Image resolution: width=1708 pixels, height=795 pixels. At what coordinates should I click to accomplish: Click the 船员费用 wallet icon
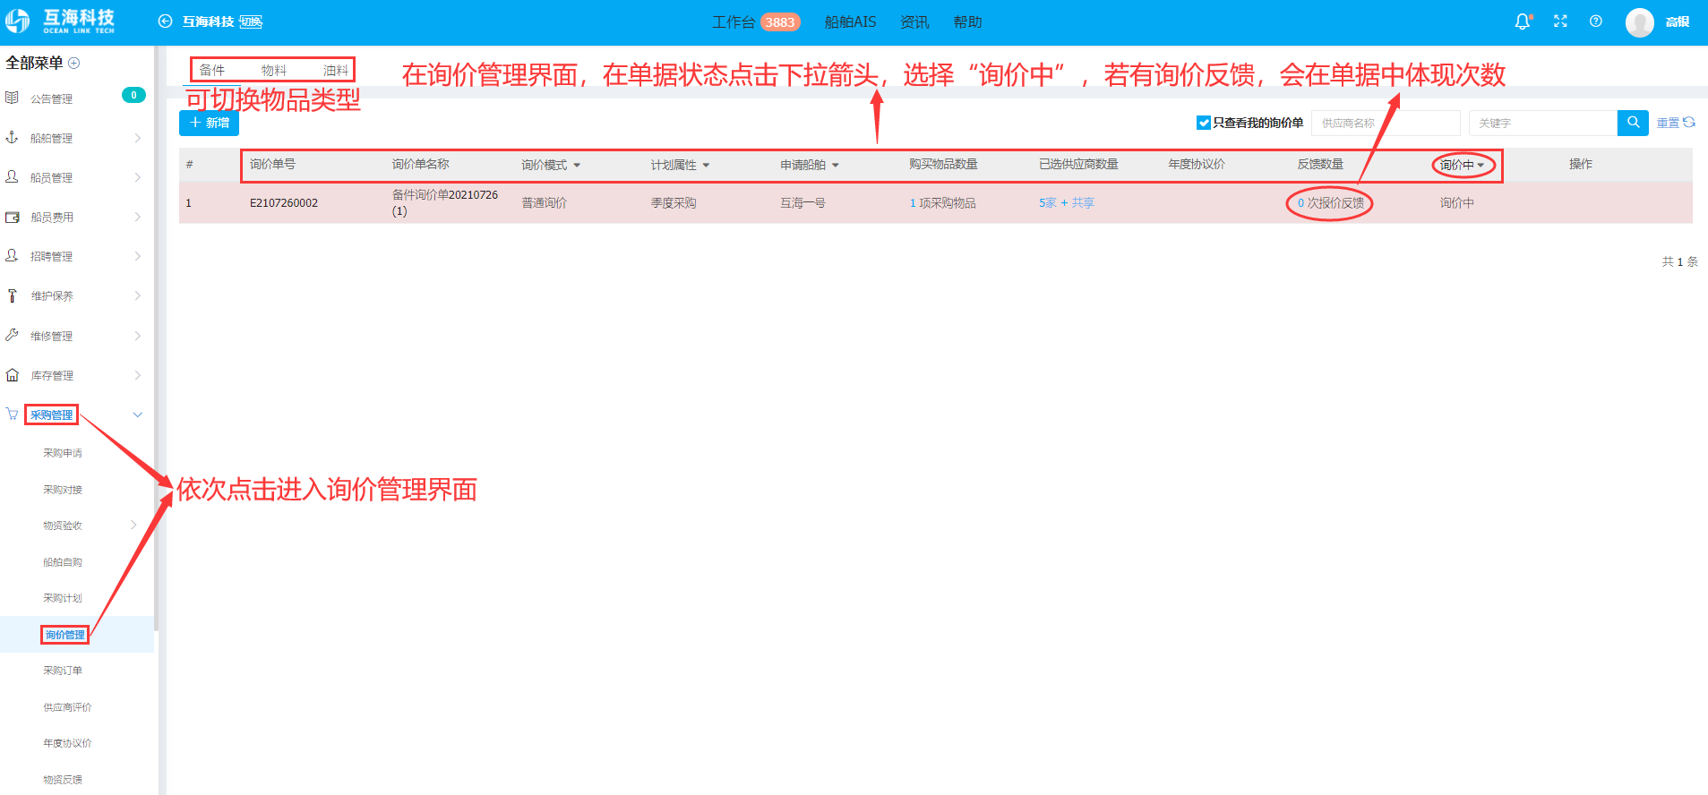[12, 217]
